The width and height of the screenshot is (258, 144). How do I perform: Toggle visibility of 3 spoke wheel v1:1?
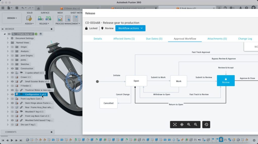click(12, 73)
